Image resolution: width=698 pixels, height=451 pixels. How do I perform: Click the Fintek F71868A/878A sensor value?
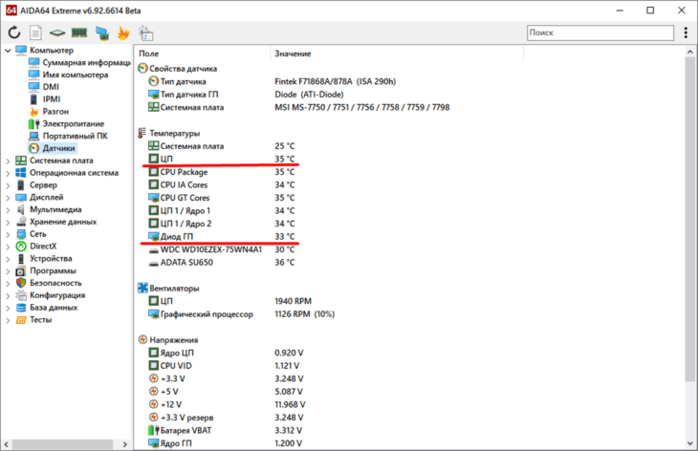336,81
